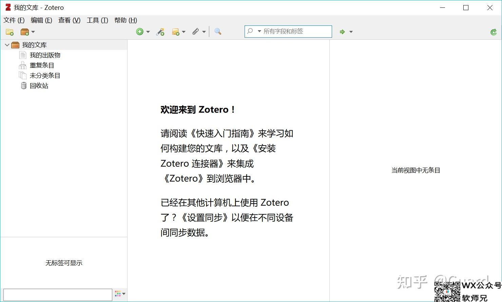Open the New Item dropdown arrow
Screen dimensions: 502x302
coord(148,32)
